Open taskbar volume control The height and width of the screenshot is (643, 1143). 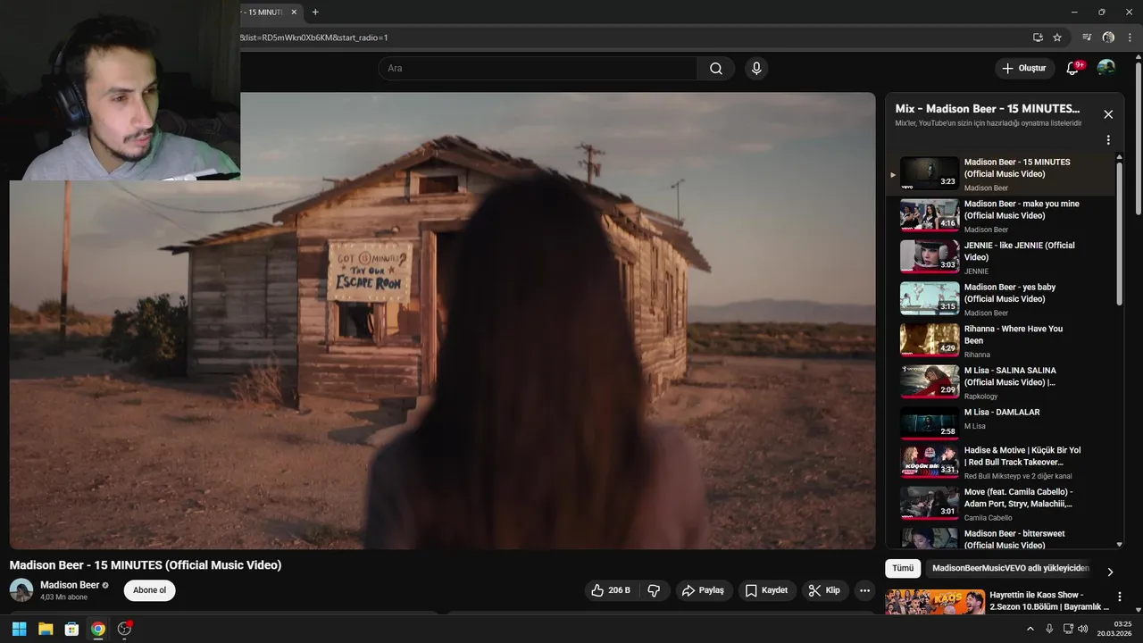coord(1083,629)
